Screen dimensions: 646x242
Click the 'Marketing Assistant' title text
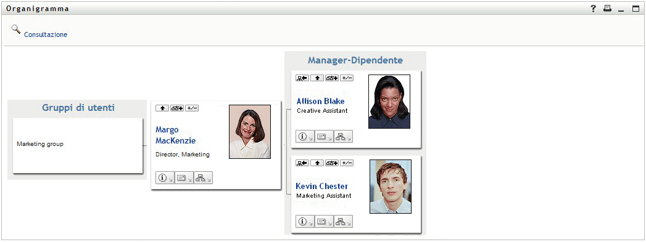coord(324,196)
